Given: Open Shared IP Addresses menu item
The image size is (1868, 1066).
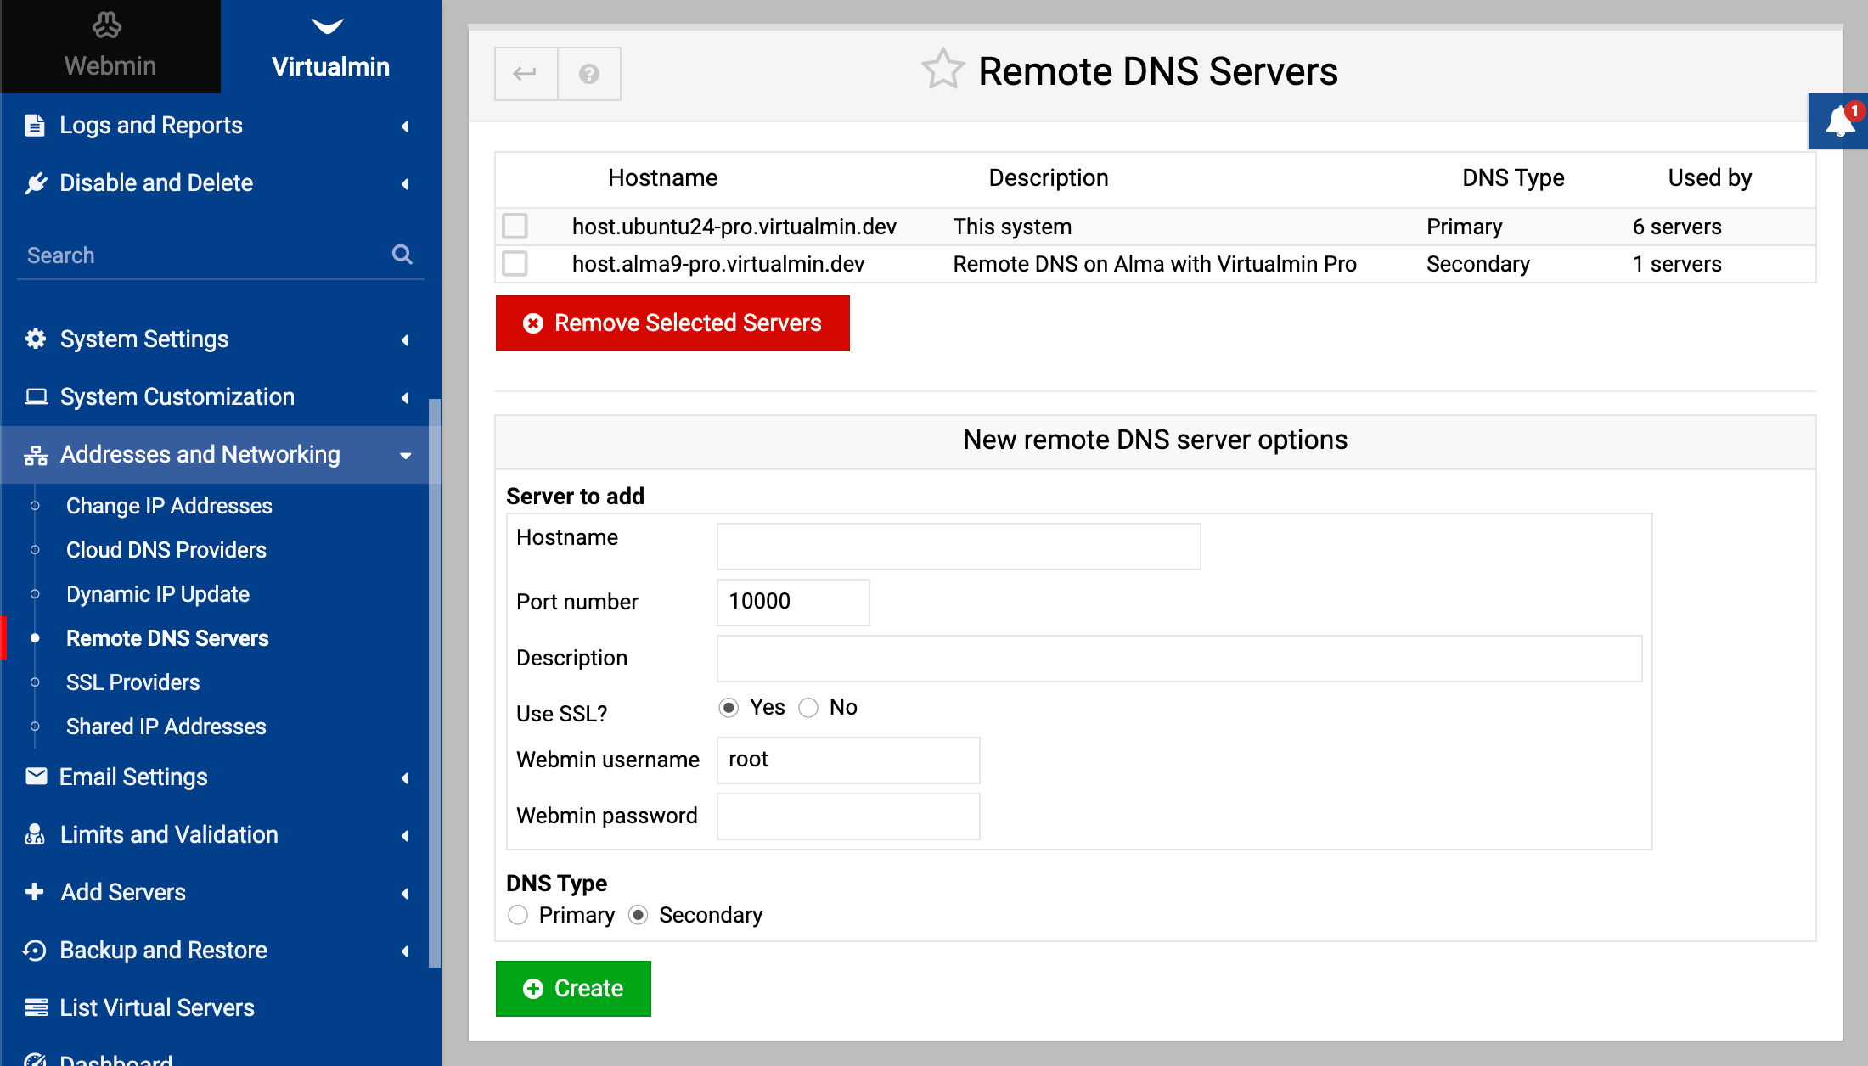Looking at the screenshot, I should pyautogui.click(x=166, y=727).
